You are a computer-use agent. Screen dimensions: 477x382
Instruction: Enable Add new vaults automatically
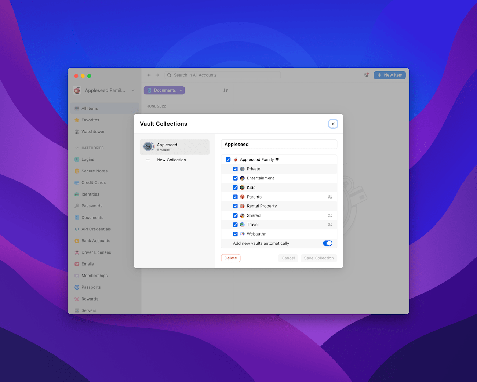pos(327,243)
